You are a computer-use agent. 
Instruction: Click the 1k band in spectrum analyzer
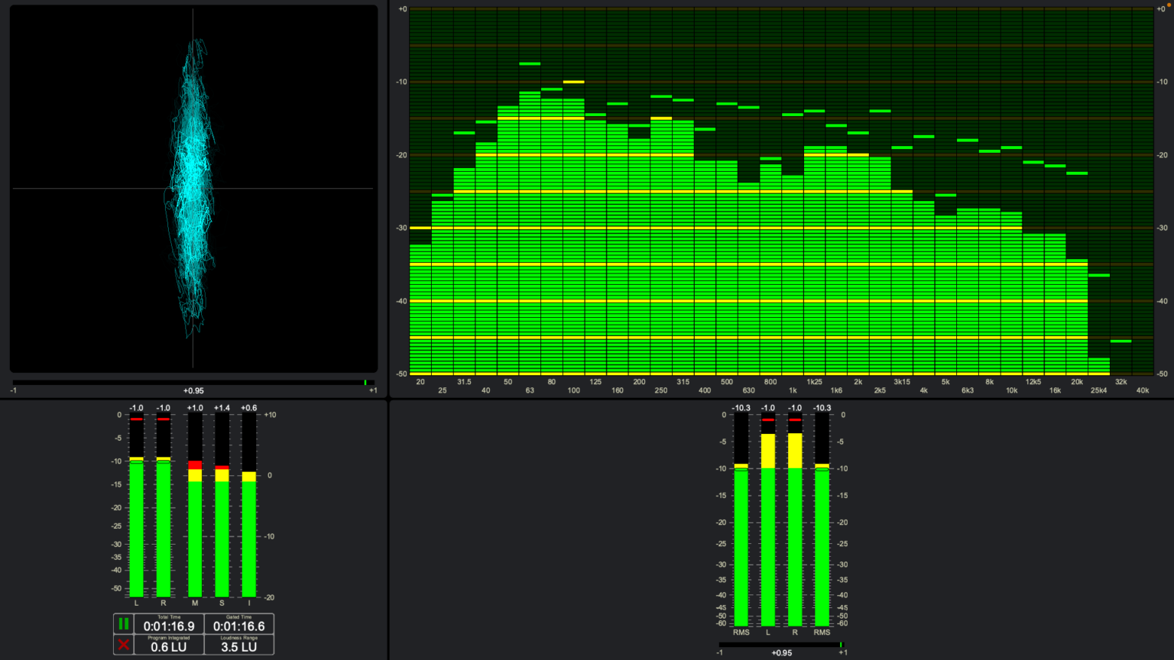pos(793,275)
